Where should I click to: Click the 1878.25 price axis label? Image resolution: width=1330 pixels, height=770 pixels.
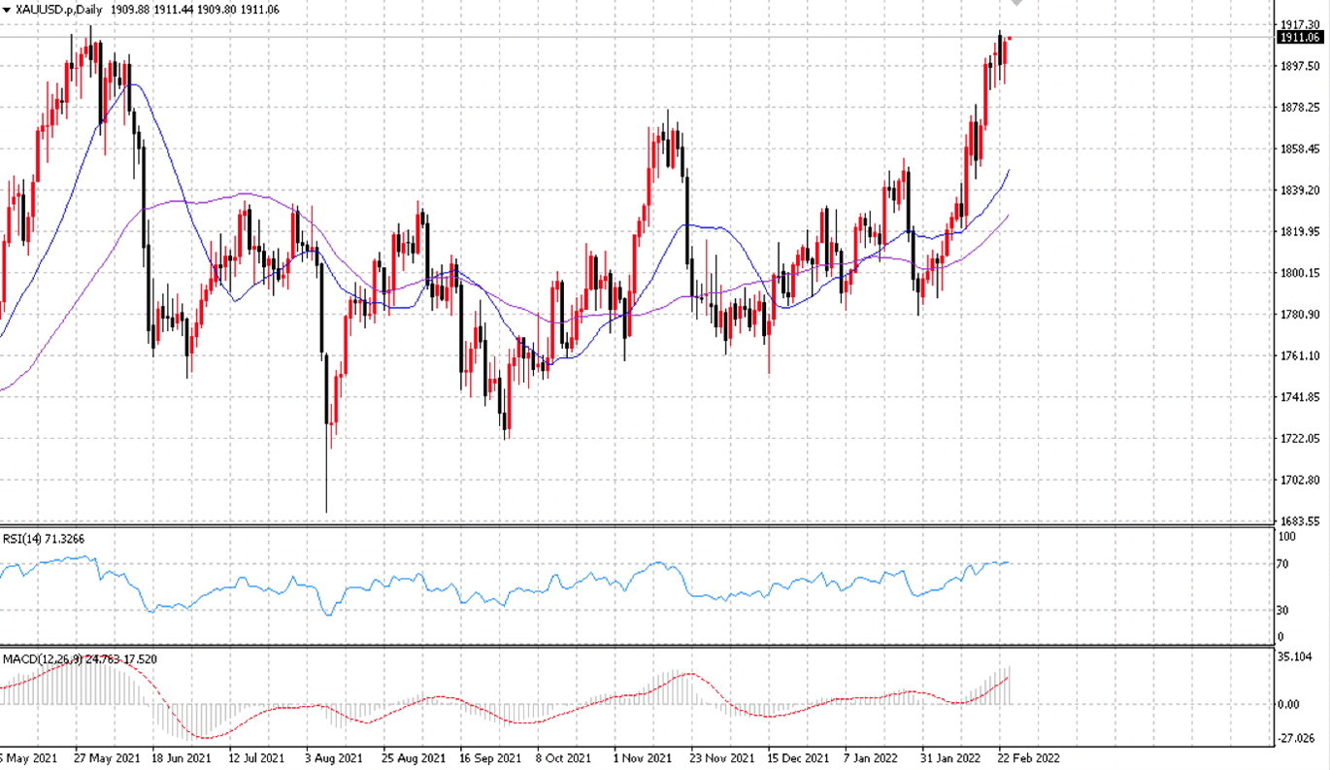[x=1299, y=107]
